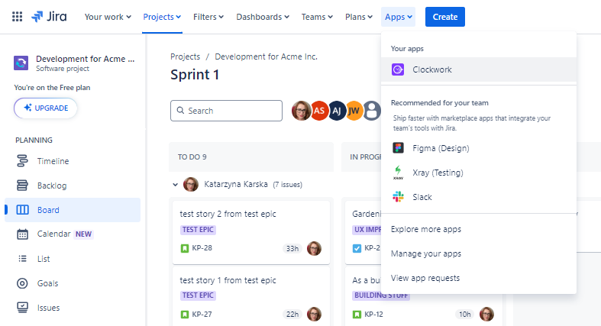Viewport: 601px width, 326px height.
Task: Focus the board Search field
Action: [x=226, y=111]
